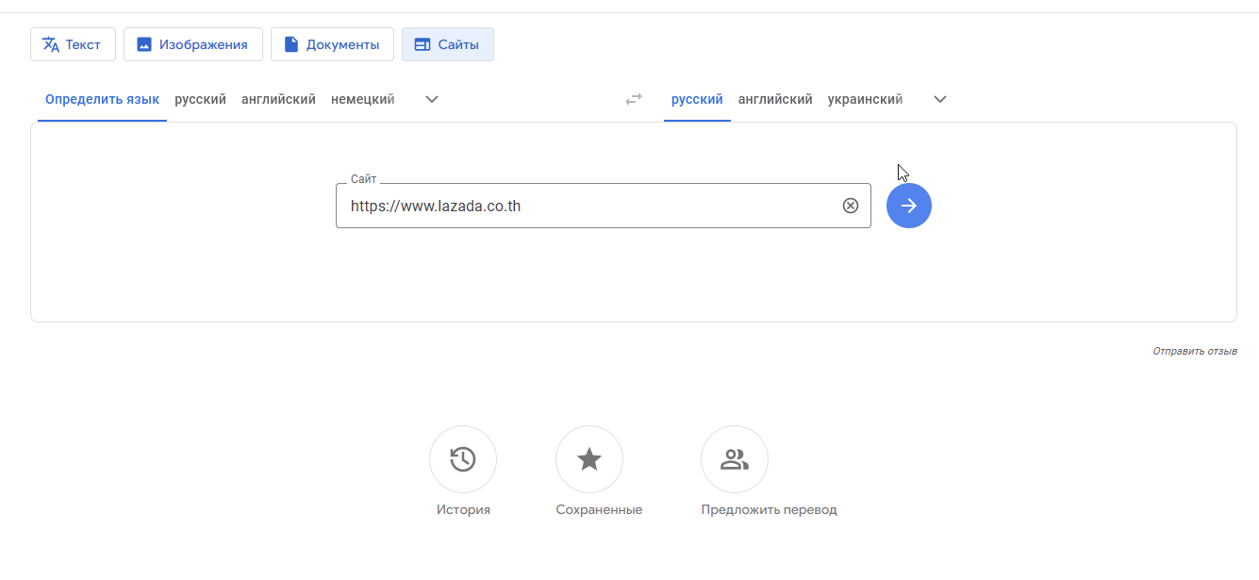
Task: Set source language to английский
Action: click(x=278, y=99)
